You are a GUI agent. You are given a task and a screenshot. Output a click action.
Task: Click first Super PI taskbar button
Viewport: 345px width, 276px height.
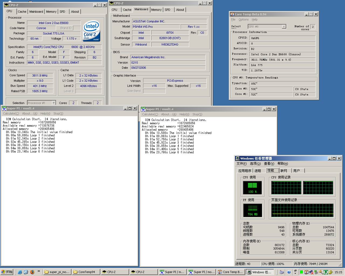(x=172, y=272)
